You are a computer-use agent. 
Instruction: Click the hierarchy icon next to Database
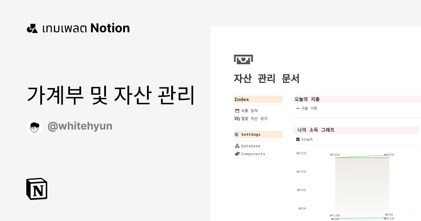[x=238, y=146]
